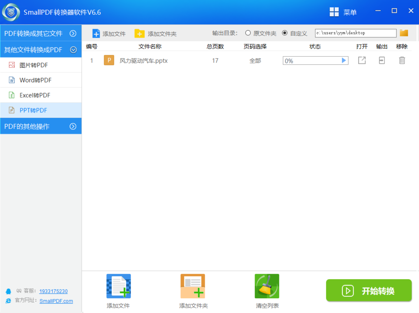Click the 打开 column header
419x313 pixels.
click(x=362, y=46)
